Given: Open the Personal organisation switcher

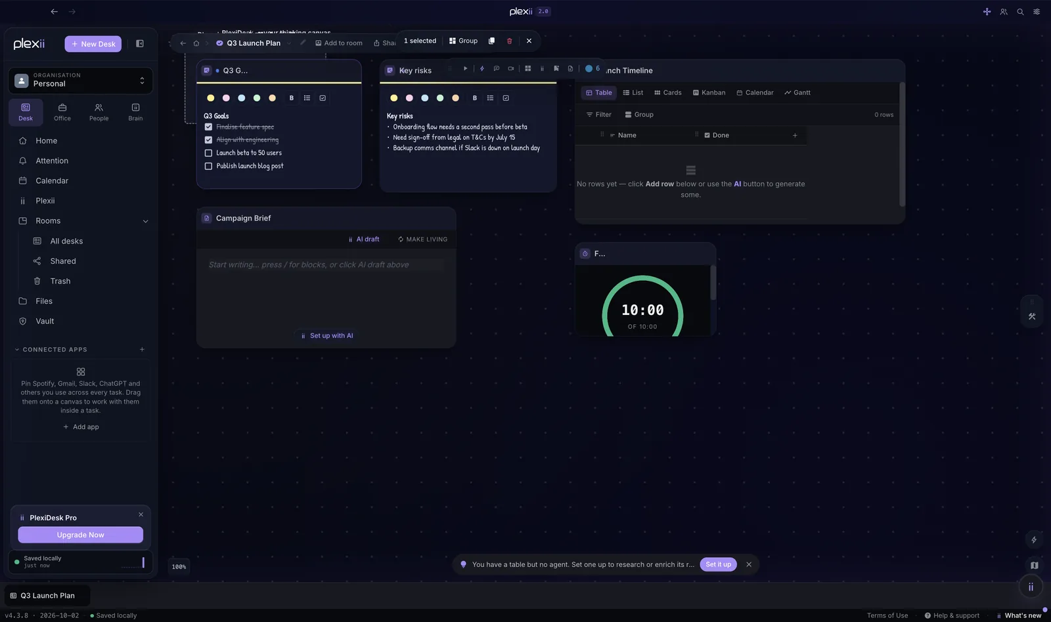Looking at the screenshot, I should 80,80.
